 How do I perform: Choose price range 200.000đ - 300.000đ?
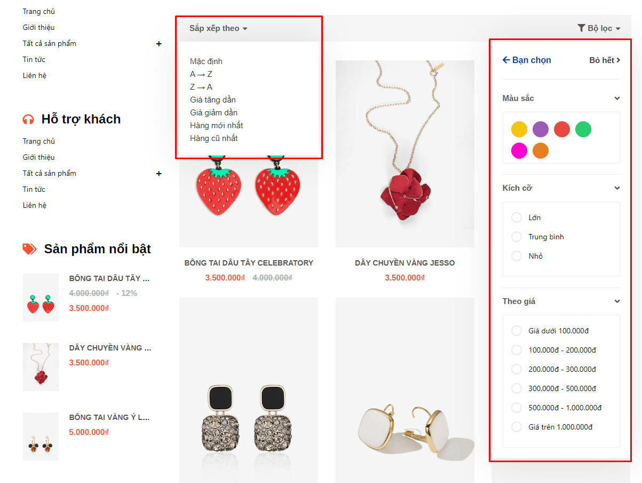pos(517,369)
